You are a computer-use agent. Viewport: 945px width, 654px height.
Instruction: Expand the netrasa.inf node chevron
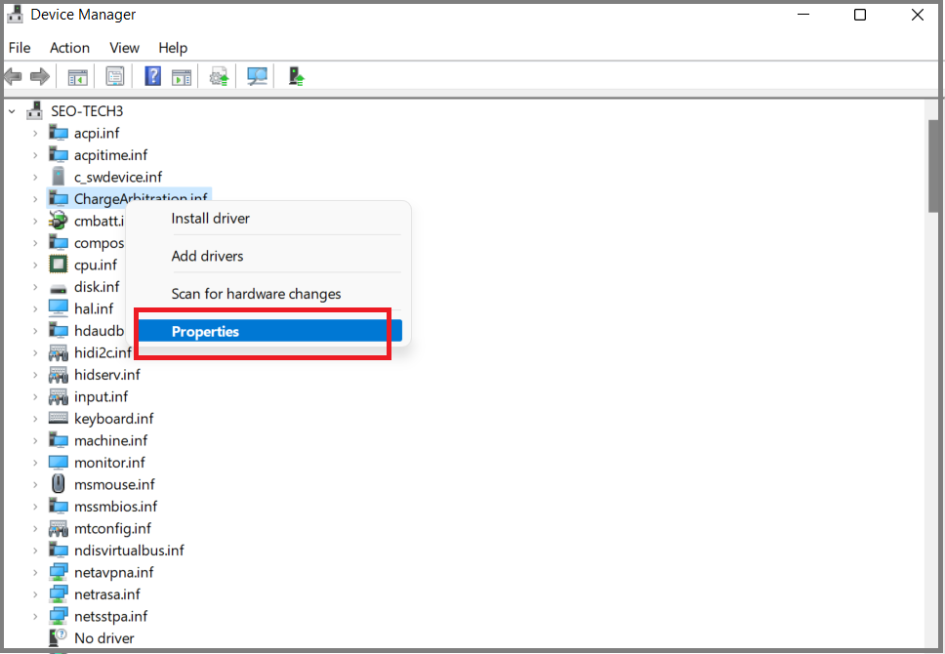tap(35, 594)
